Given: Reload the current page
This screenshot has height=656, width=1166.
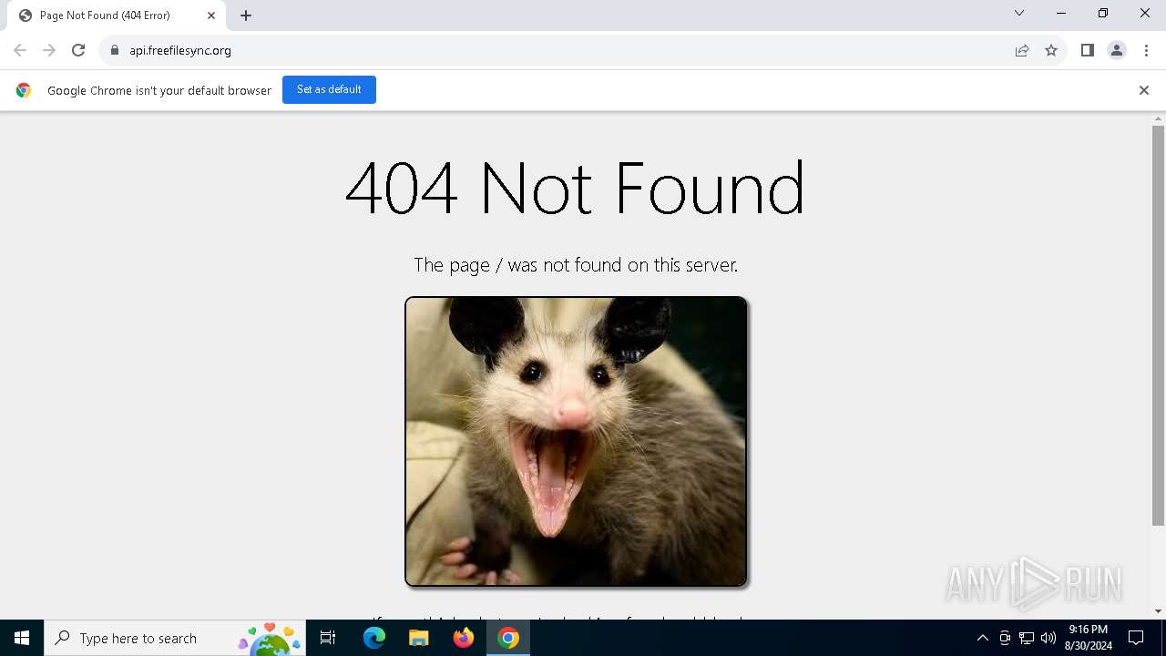Looking at the screenshot, I should (78, 50).
